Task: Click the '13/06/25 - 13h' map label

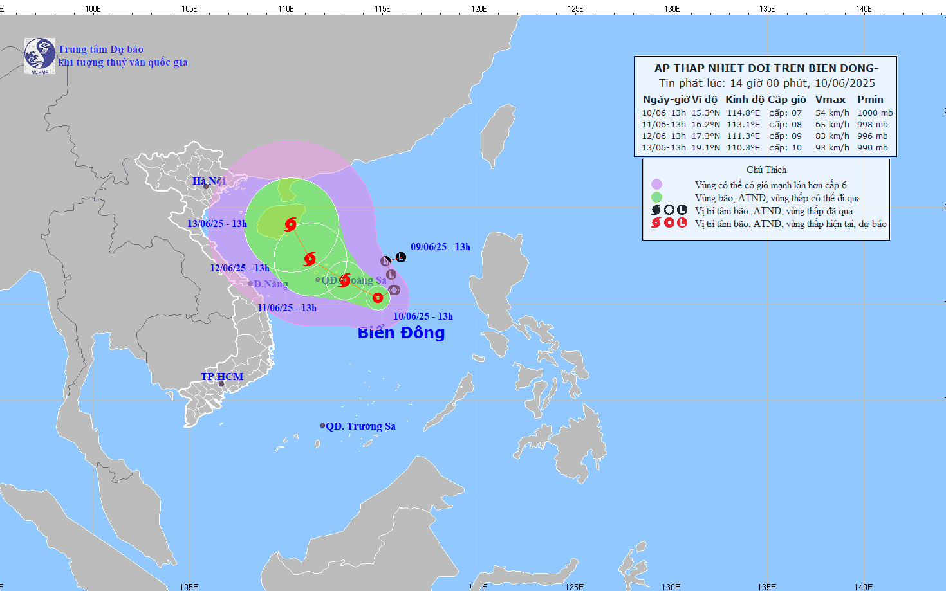Action: pos(217,224)
